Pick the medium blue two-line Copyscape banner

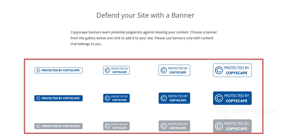pyautogui.click(x=174, y=98)
